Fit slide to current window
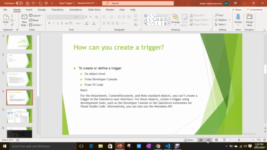The width and height of the screenshot is (267, 150). point(264,140)
